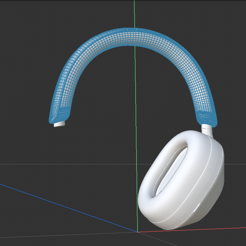
Task: Select the inner speaker surface inside the ear cushion
Action: [x=172, y=171]
